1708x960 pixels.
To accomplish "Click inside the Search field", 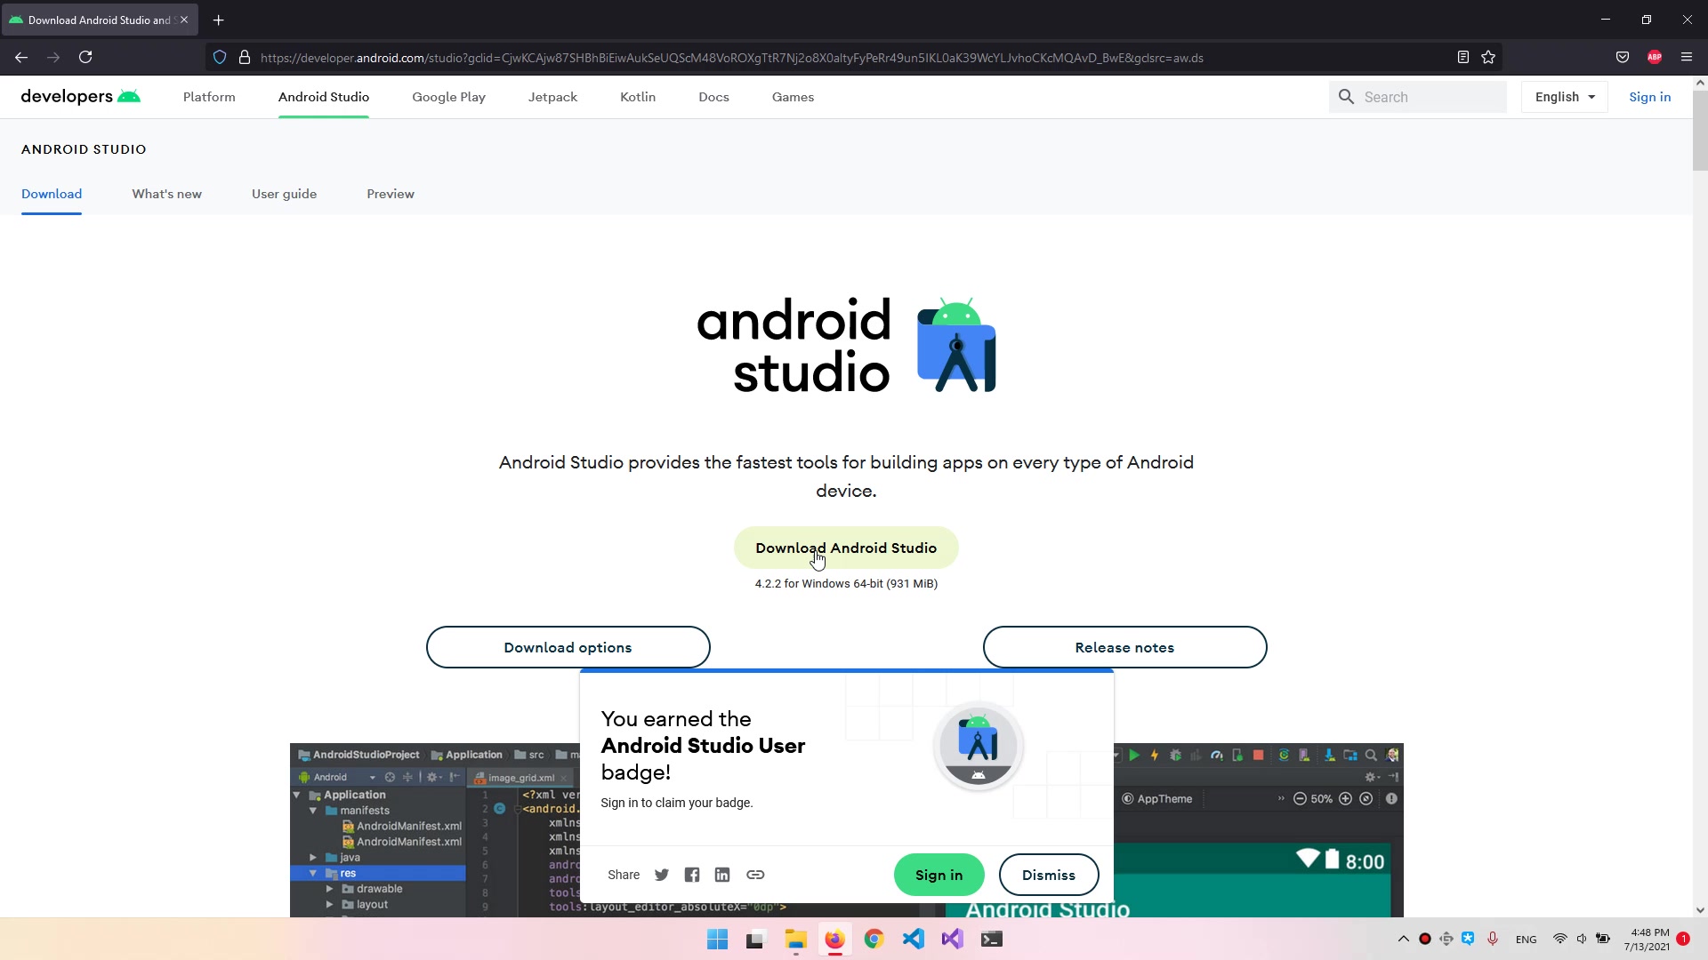I will [x=1423, y=97].
